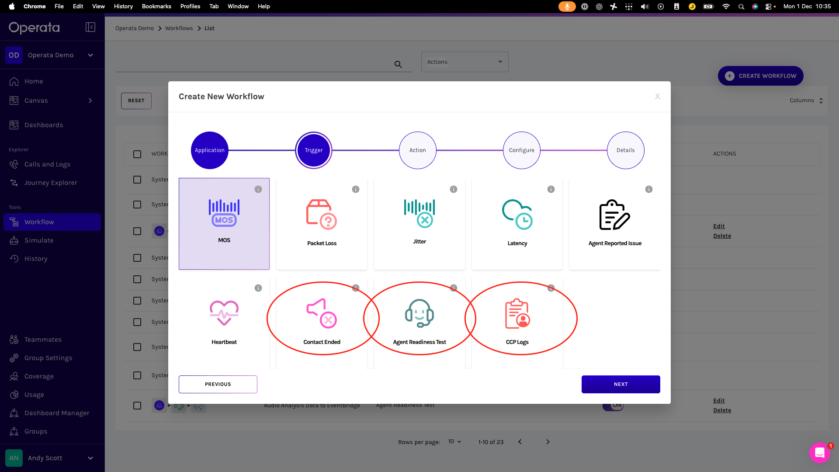The width and height of the screenshot is (839, 472).
Task: Open info tooltip on Latency card
Action: click(x=551, y=189)
